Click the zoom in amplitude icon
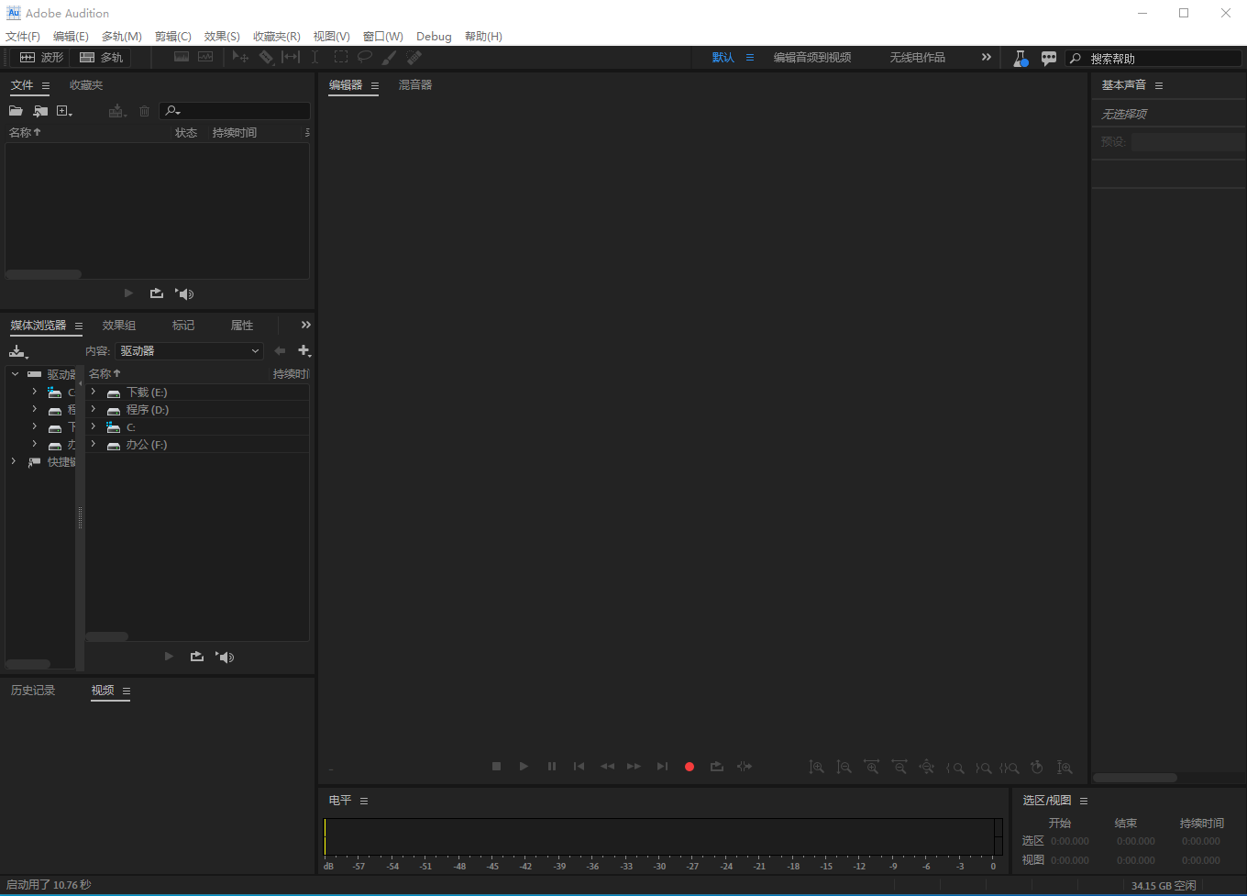Screen dimensions: 1247x896 click(816, 768)
